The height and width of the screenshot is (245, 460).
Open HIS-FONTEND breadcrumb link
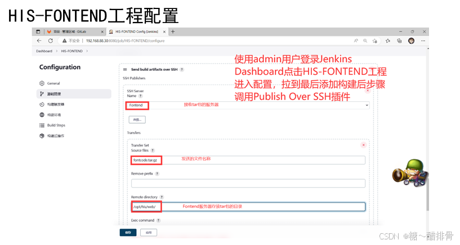[x=72, y=51]
